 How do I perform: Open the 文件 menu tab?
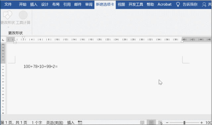click(8, 4)
